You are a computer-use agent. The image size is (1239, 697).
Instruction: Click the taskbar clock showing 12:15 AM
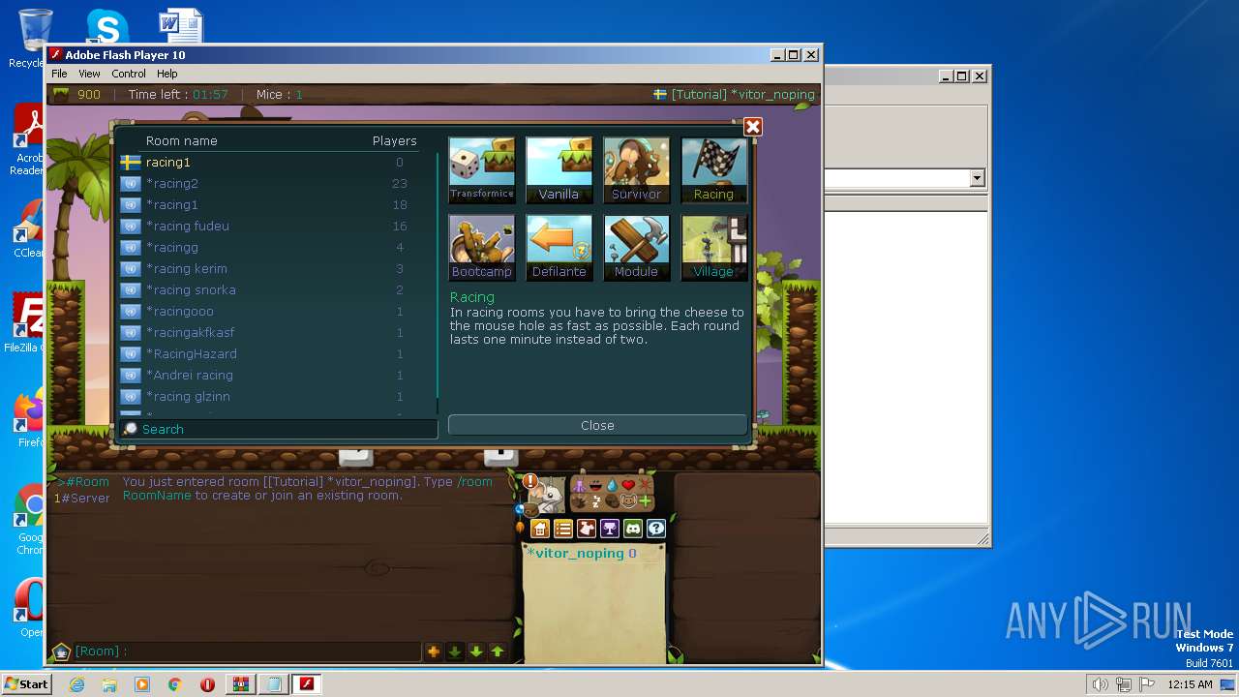tap(1190, 684)
